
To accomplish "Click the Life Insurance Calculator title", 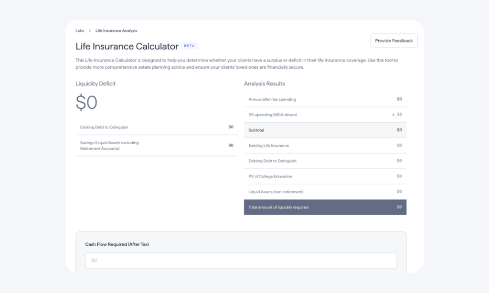I will coord(127,46).
